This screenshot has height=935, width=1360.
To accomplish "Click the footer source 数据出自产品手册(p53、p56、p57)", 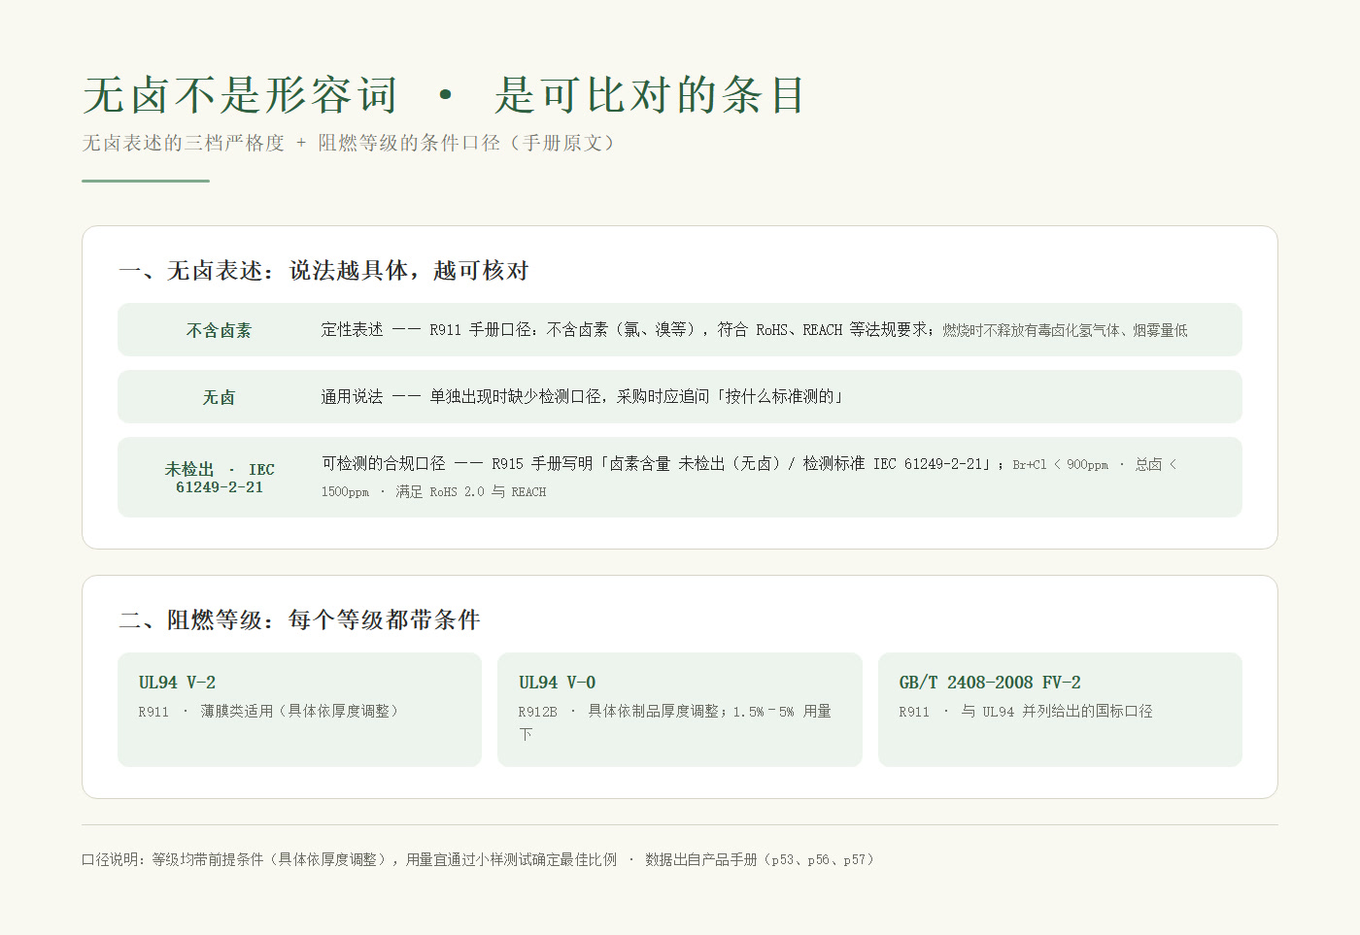I will [x=761, y=859].
